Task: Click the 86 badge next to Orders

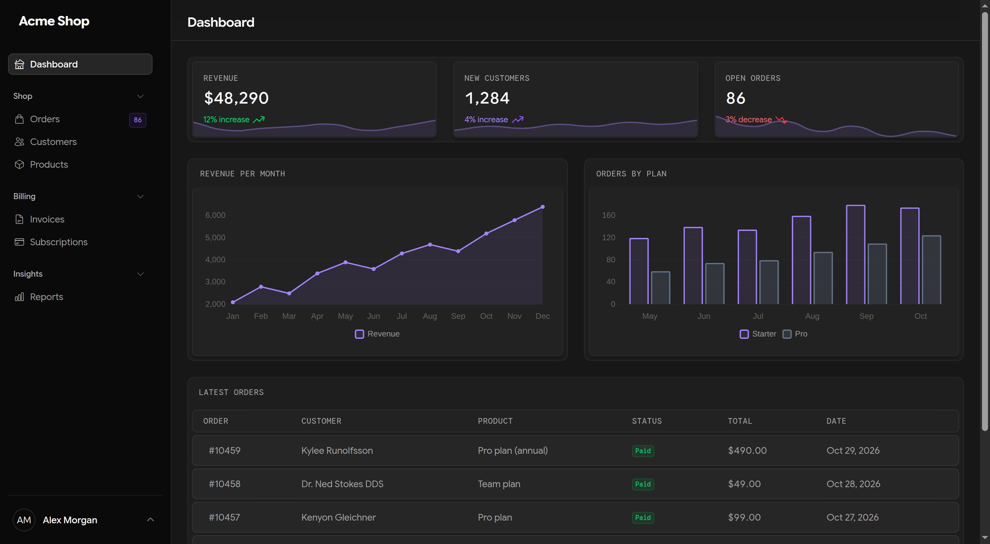Action: pos(137,120)
